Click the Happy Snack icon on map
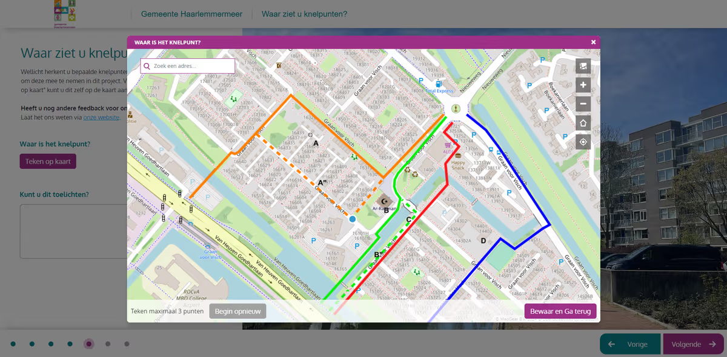727x357 pixels. (459, 156)
